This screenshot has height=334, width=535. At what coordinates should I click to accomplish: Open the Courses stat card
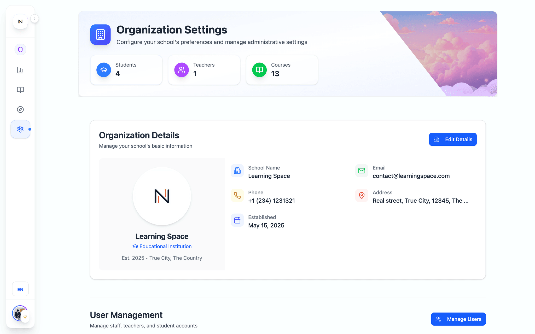pyautogui.click(x=282, y=70)
